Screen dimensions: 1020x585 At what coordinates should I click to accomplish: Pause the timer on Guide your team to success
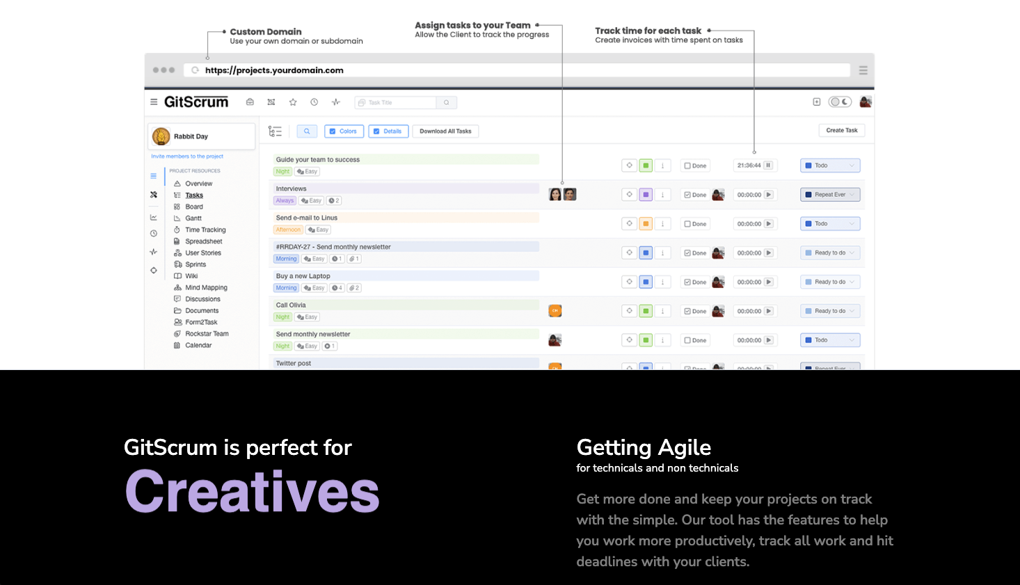[768, 166]
